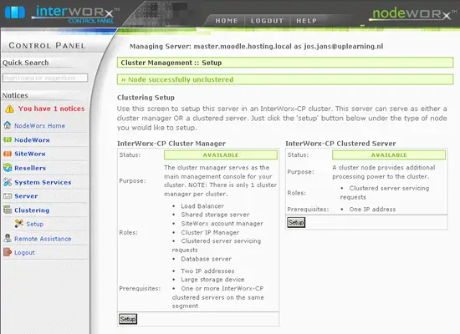Expand the Server menu item

26,196
